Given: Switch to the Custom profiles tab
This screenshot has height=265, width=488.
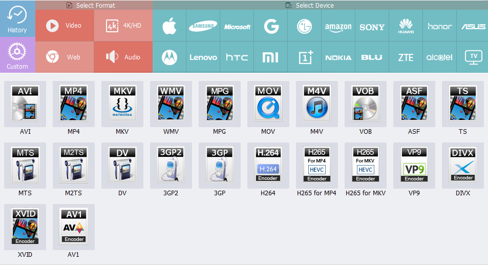Looking at the screenshot, I should (17, 55).
